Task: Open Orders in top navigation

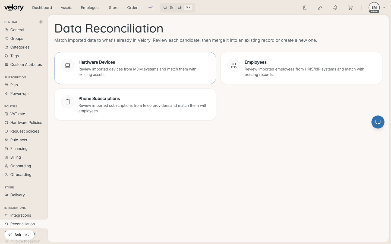Action: point(133,8)
